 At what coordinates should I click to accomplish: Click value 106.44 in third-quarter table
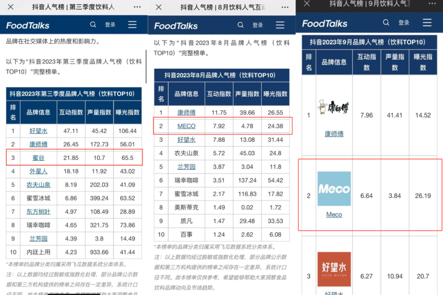tap(128, 131)
